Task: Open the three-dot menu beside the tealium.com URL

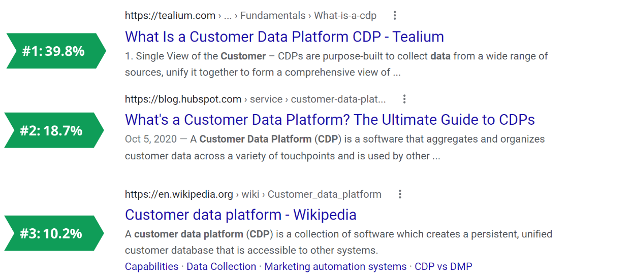Action: [x=395, y=15]
